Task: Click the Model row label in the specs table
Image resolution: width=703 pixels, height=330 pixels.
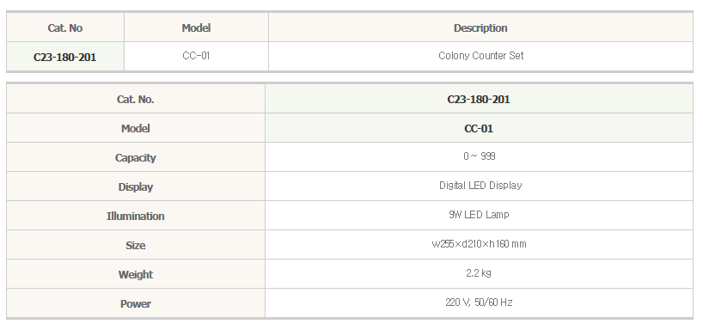Action: click(x=136, y=129)
